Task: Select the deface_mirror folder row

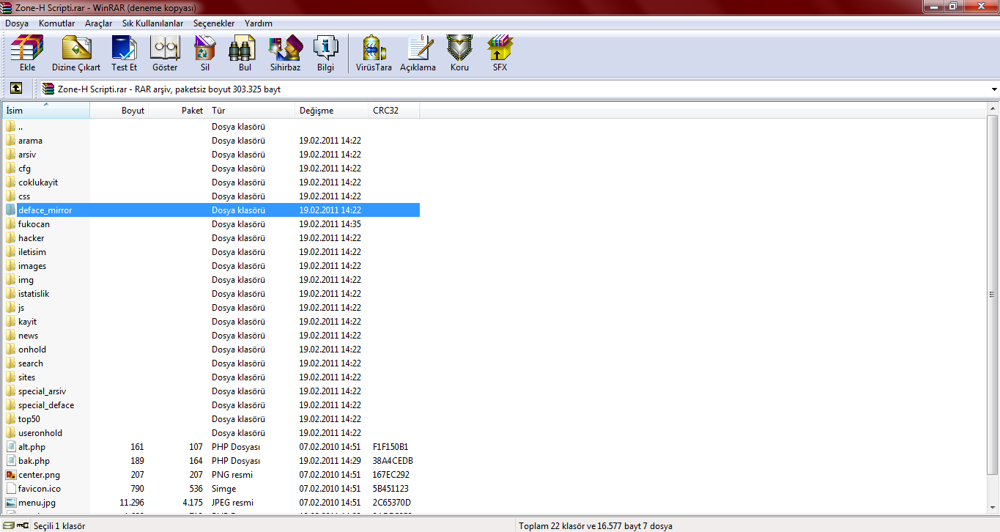Action: click(212, 210)
